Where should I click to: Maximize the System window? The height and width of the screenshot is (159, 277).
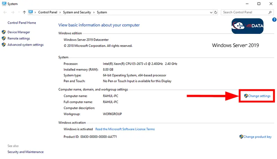pos(259,4)
